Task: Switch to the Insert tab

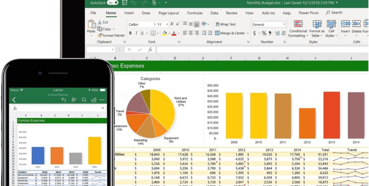Action: tap(129, 13)
